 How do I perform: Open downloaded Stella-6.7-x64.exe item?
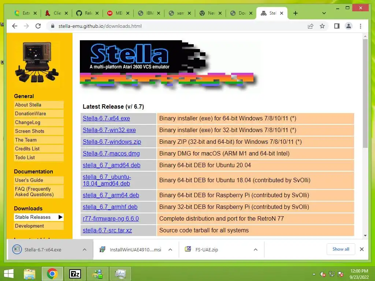43,250
